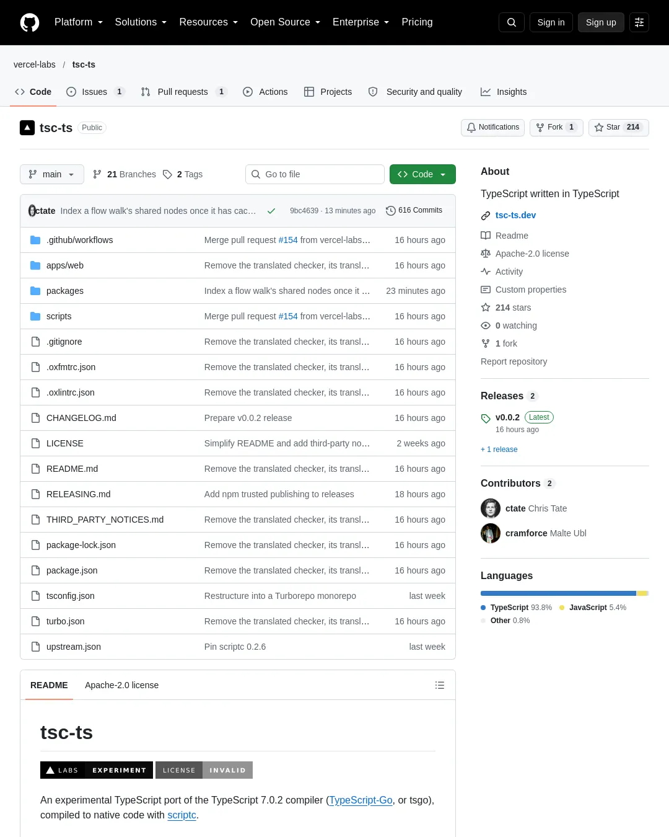
Task: Click the tag icon next to v0.0.2
Action: click(486, 418)
